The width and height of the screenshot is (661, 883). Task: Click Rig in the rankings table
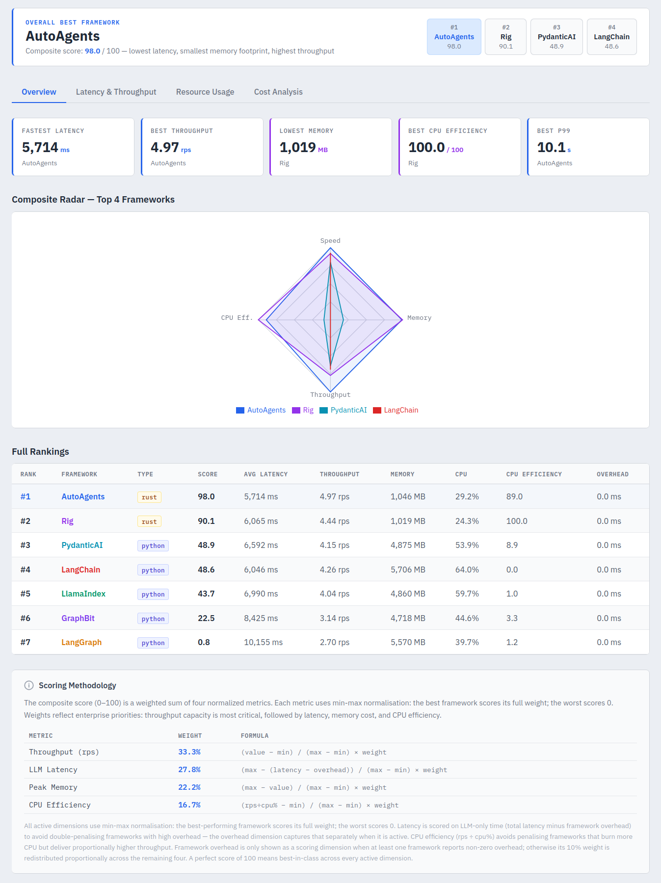click(x=67, y=521)
